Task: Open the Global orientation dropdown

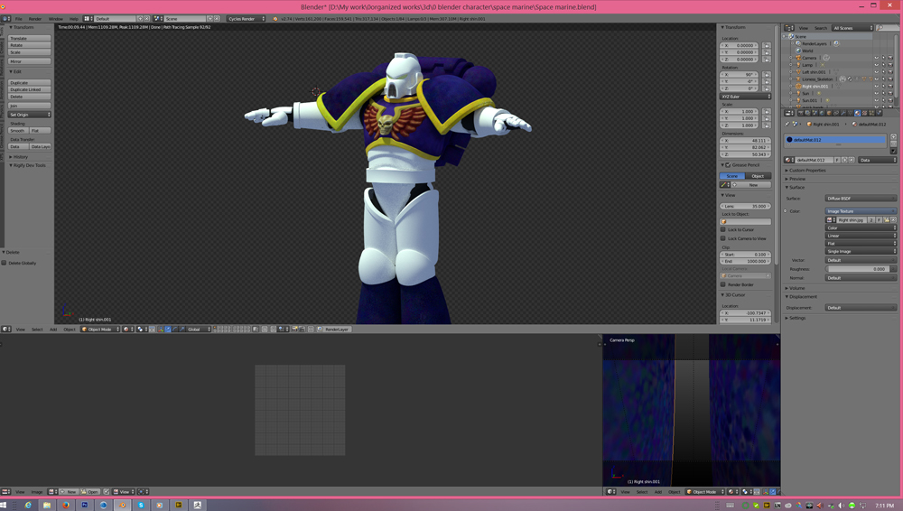Action: pos(198,329)
